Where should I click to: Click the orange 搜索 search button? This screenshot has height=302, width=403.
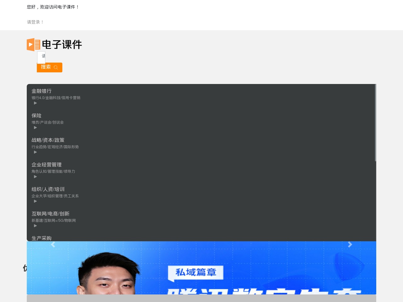(49, 67)
